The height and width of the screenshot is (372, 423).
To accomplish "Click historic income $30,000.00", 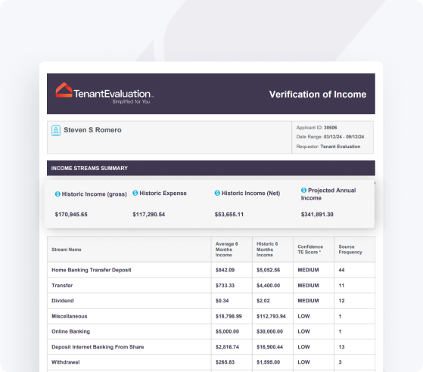I will 269,332.
